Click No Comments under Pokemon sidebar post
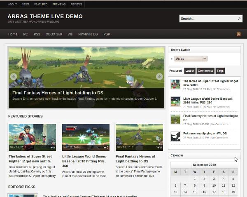 tap(219, 138)
